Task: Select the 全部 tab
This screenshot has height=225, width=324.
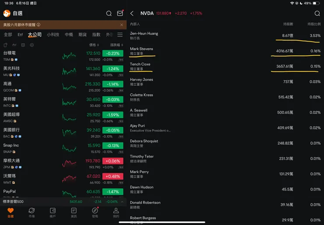Action: click(8, 35)
